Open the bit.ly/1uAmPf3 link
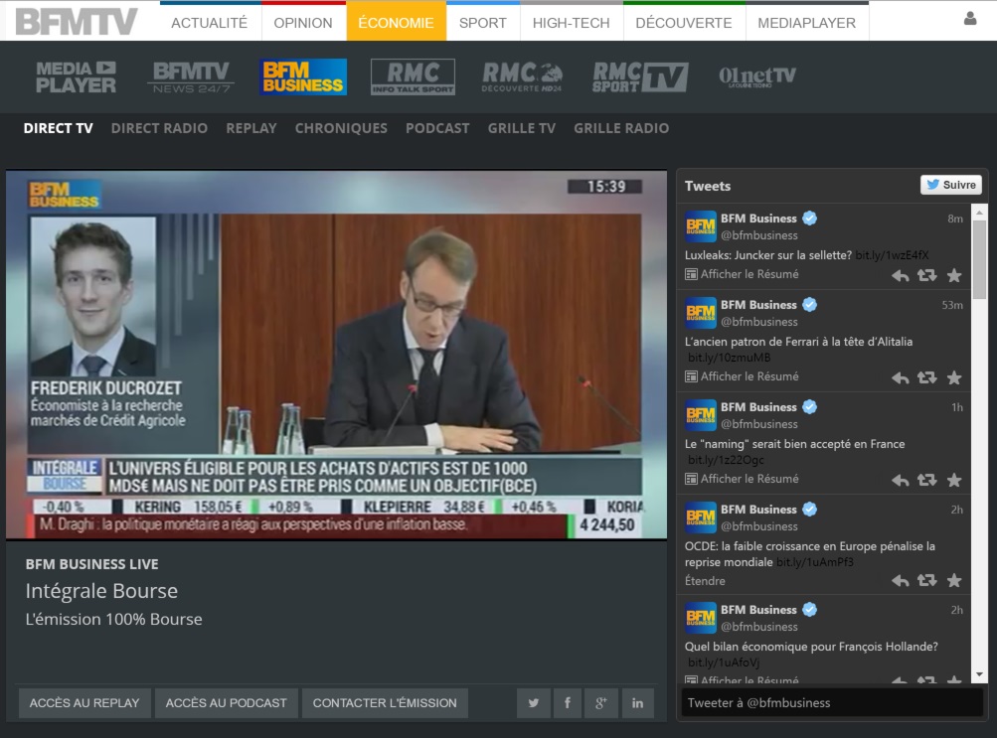Image resolution: width=997 pixels, height=738 pixels. 814,562
